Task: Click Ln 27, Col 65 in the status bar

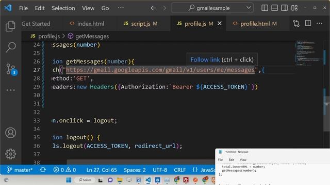Action: click(x=102, y=170)
